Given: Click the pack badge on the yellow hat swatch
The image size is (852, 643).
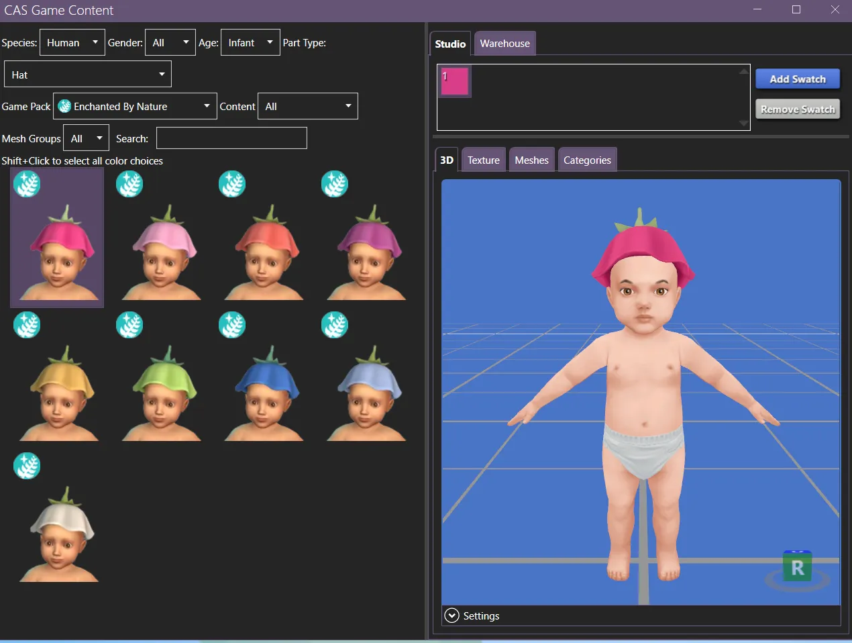Looking at the screenshot, I should tap(27, 325).
